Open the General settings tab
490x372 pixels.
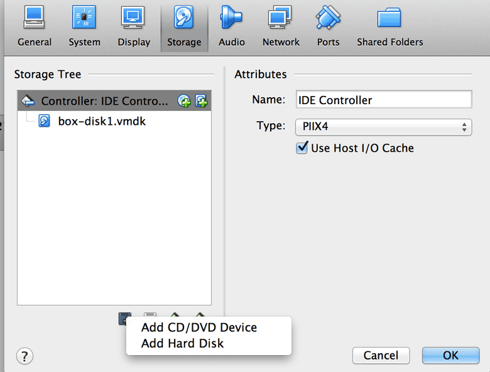35,28
